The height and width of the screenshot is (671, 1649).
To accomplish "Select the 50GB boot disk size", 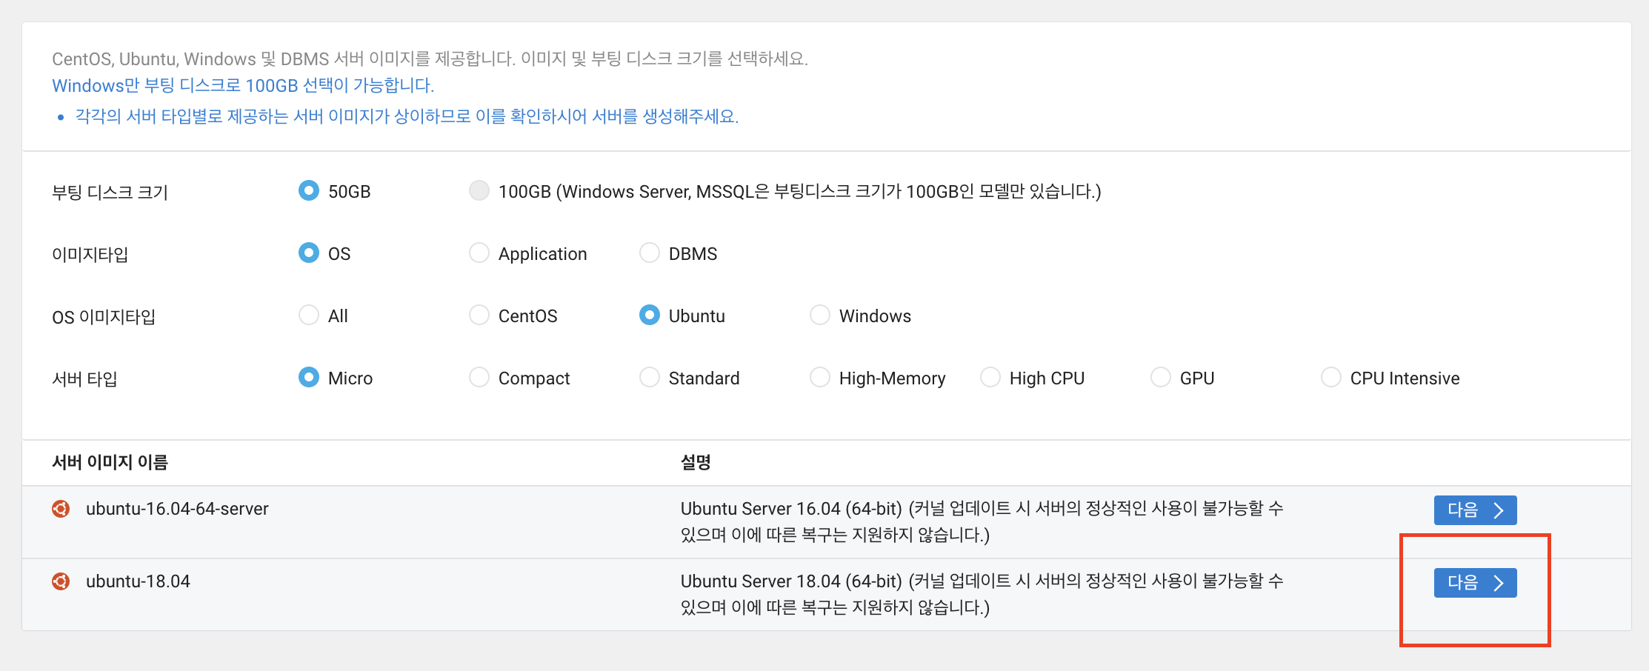I will click(x=309, y=191).
